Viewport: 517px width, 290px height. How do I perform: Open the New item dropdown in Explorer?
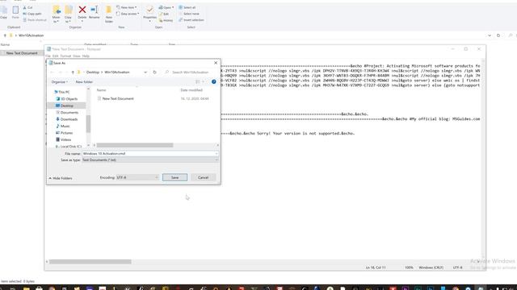(127, 7)
